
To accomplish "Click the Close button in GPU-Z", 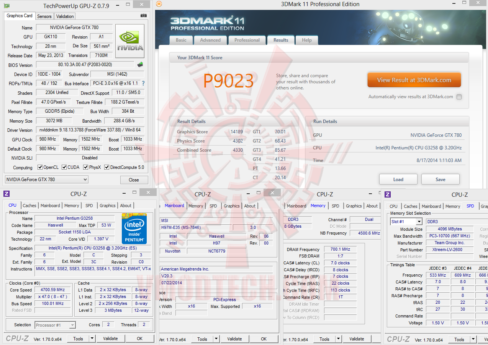I will pos(134,180).
